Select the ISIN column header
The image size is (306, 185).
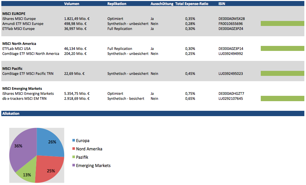click(222, 4)
